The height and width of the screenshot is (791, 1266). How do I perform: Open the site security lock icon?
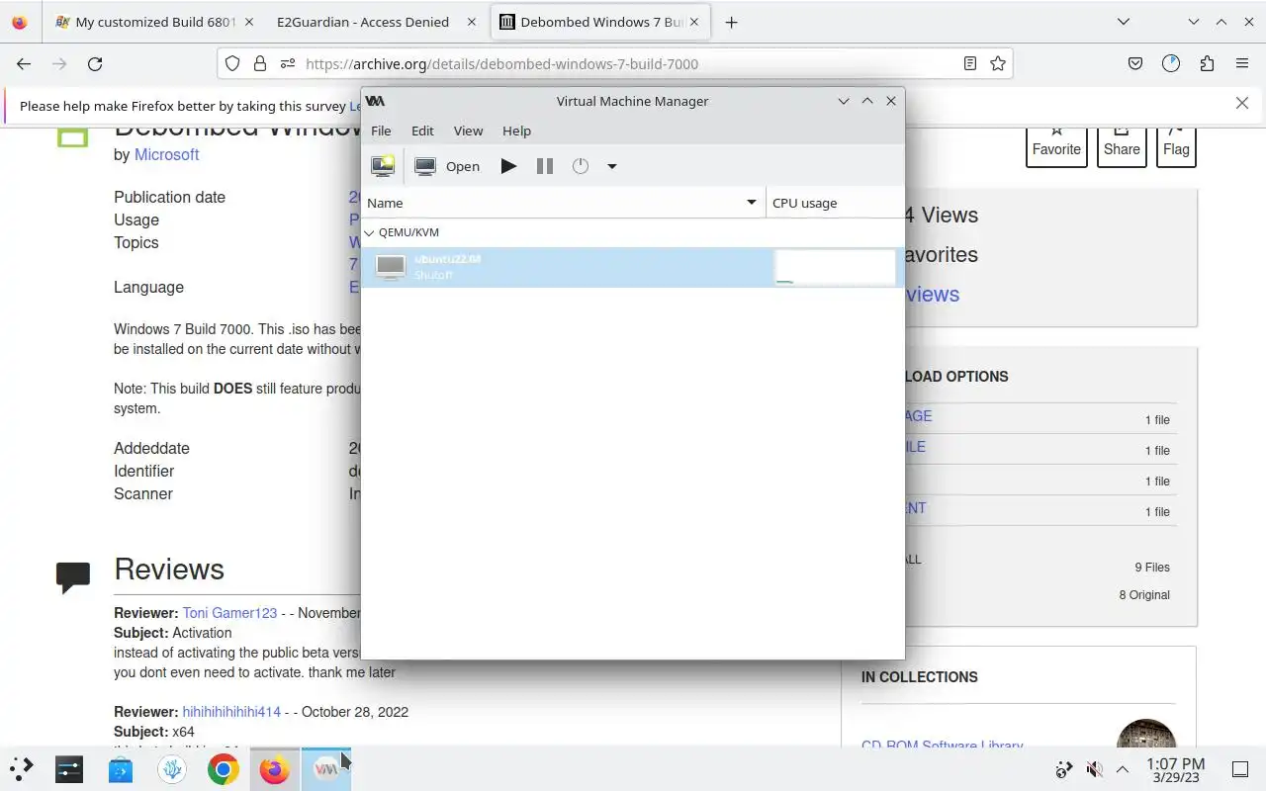point(260,63)
